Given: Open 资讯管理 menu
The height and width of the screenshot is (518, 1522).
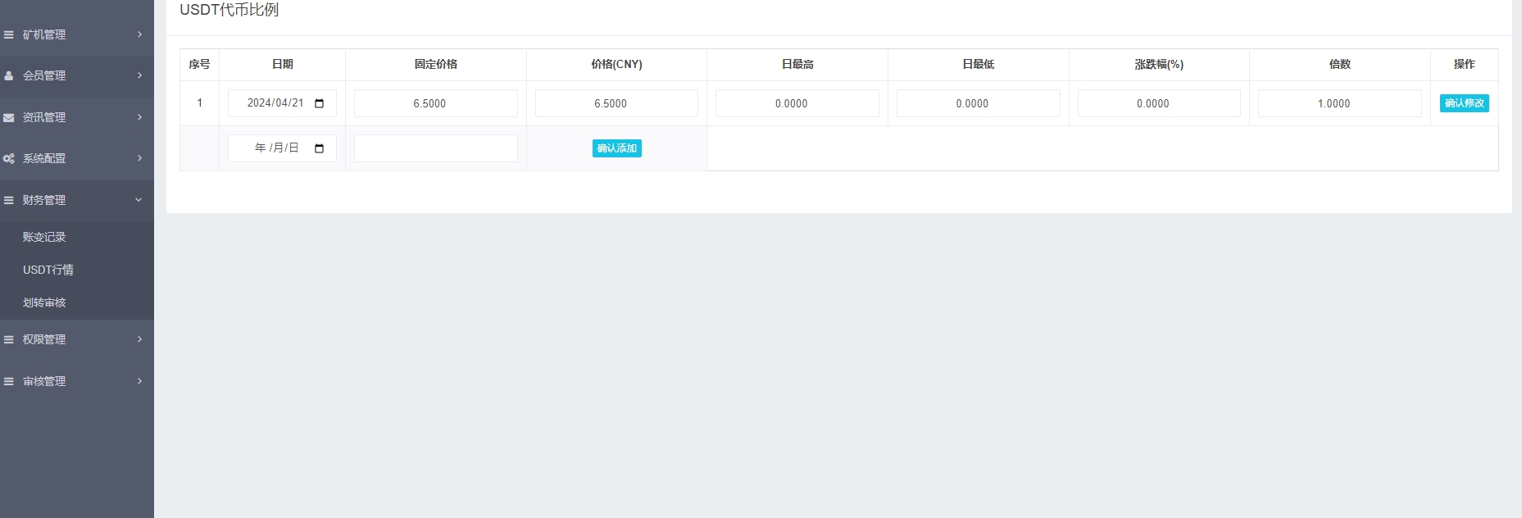Looking at the screenshot, I should click(x=77, y=117).
